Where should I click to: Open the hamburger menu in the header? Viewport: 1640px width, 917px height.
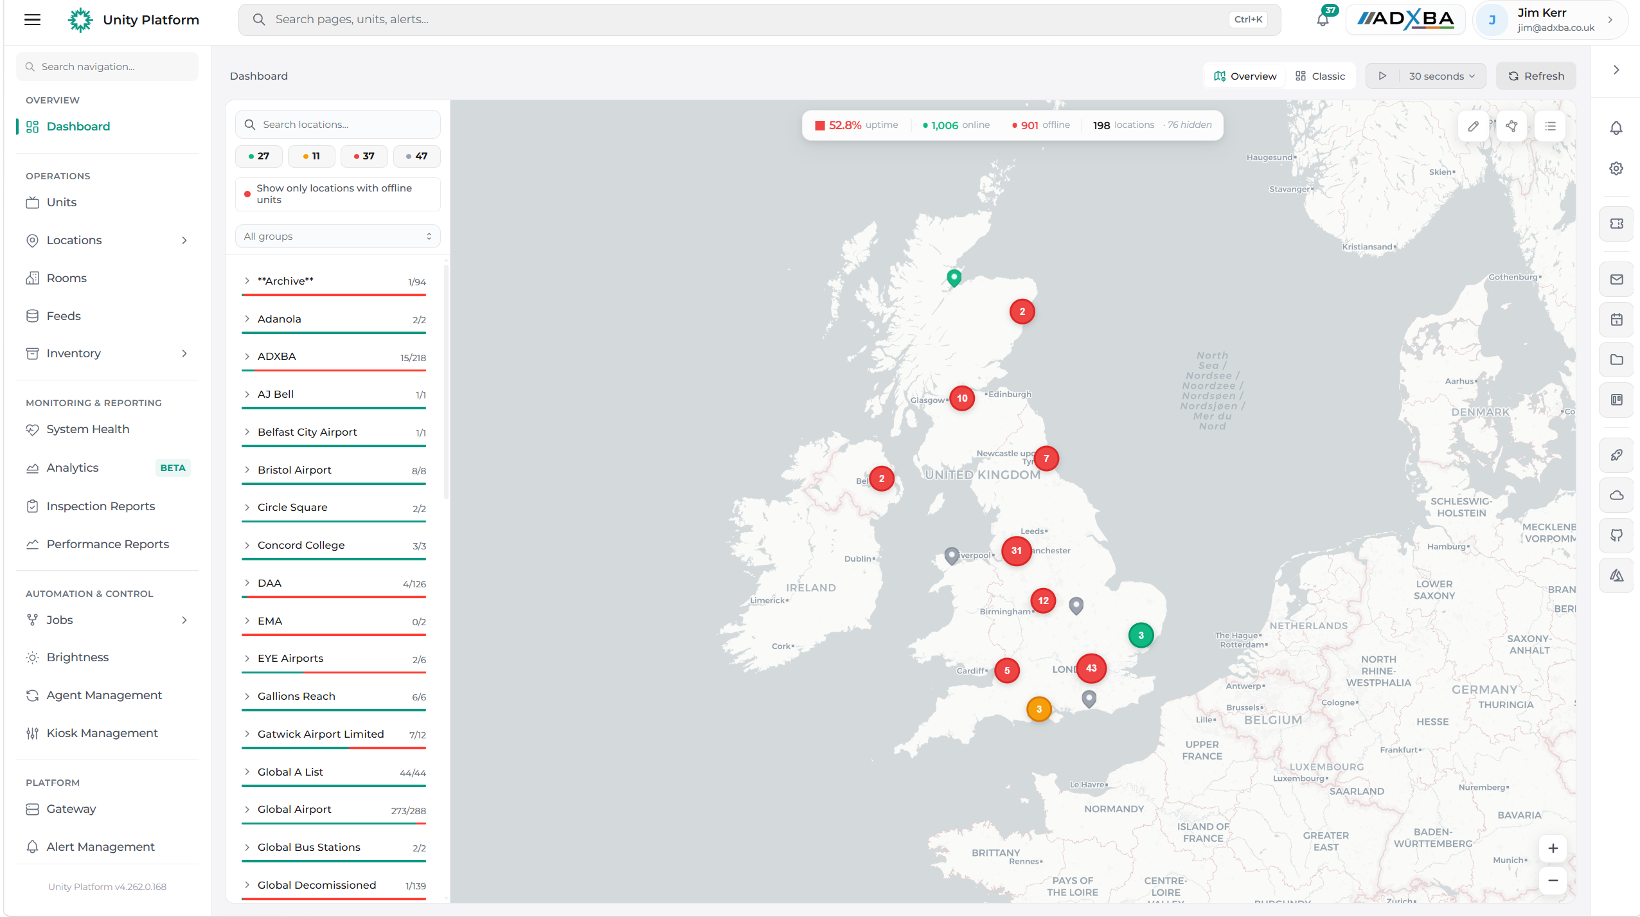32,19
